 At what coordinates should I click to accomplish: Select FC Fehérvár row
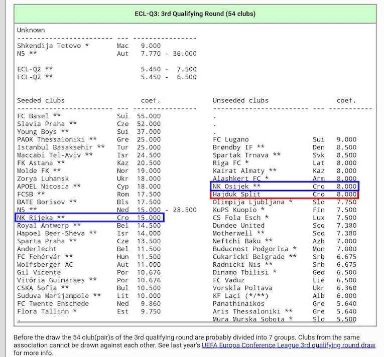89,257
